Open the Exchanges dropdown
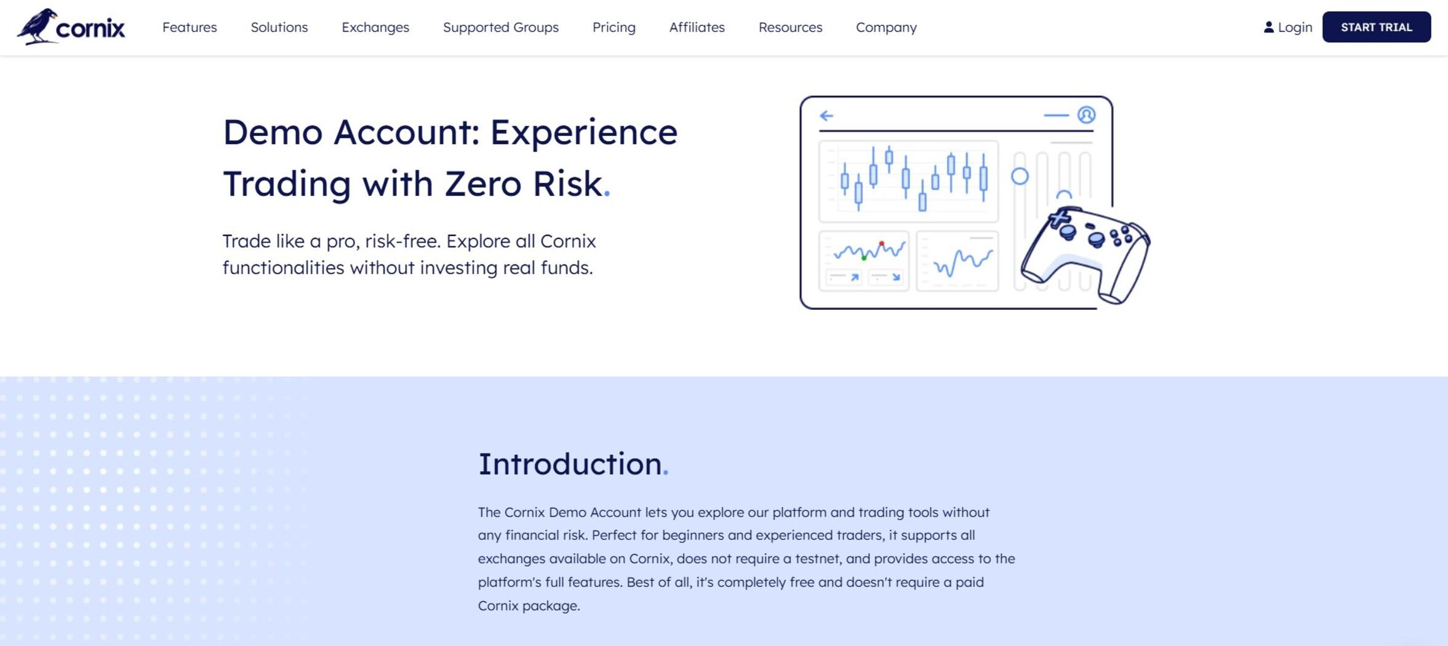 (x=375, y=27)
